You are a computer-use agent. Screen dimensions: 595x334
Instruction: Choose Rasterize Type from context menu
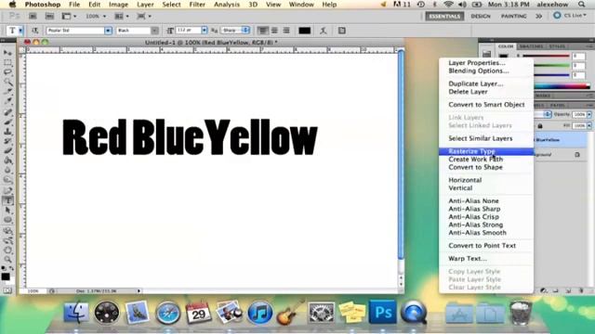coord(486,151)
